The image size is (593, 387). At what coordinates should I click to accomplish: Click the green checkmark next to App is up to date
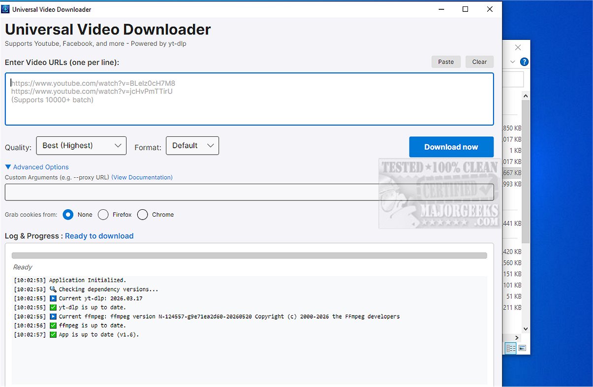[x=53, y=335]
